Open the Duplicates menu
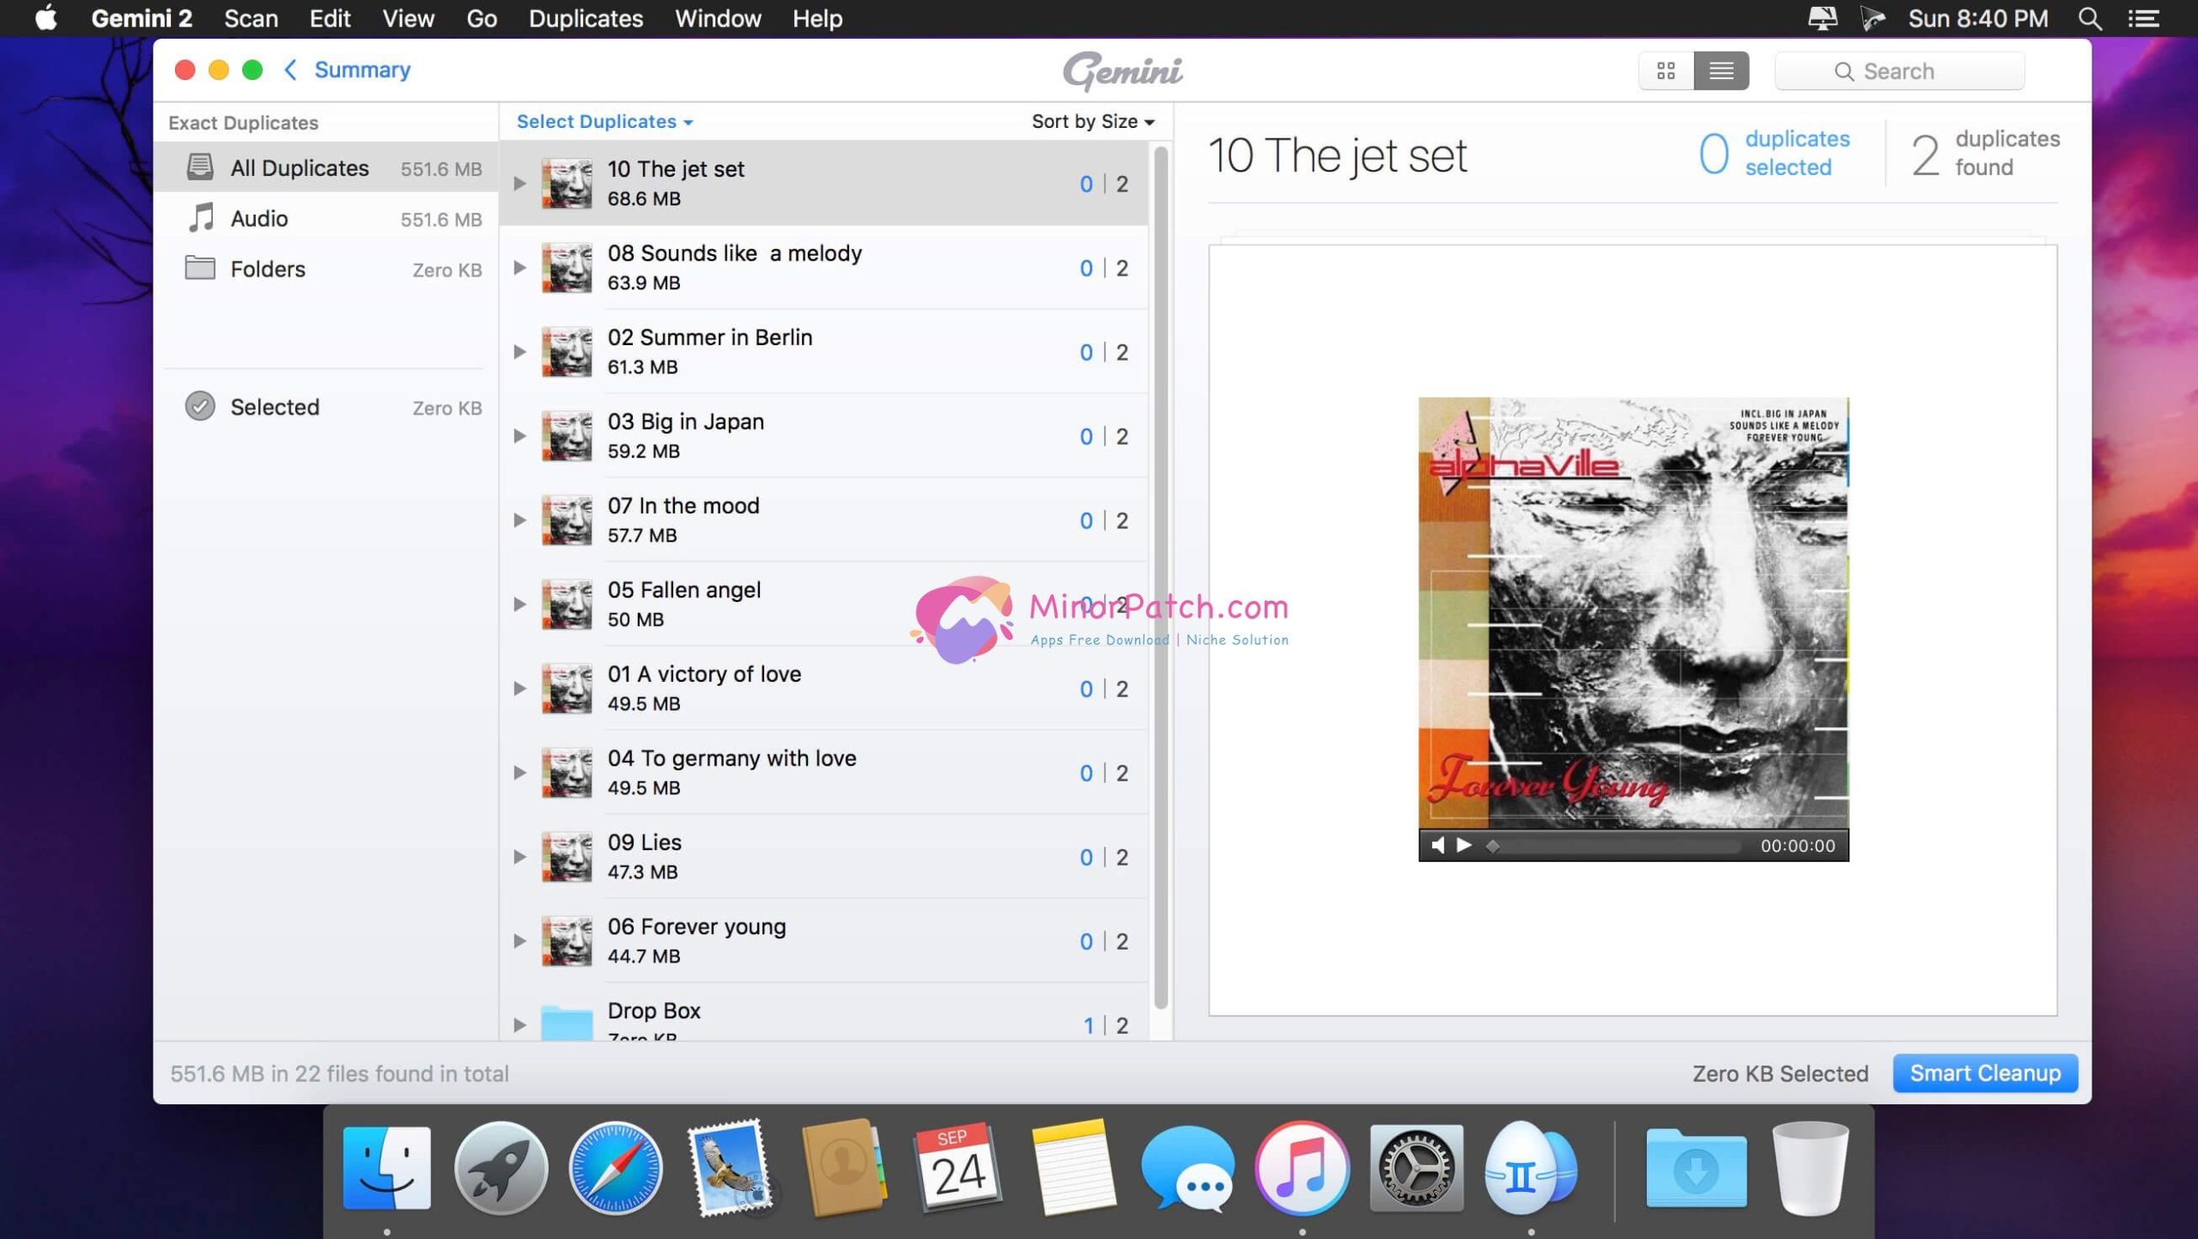The height and width of the screenshot is (1239, 2198). (585, 18)
